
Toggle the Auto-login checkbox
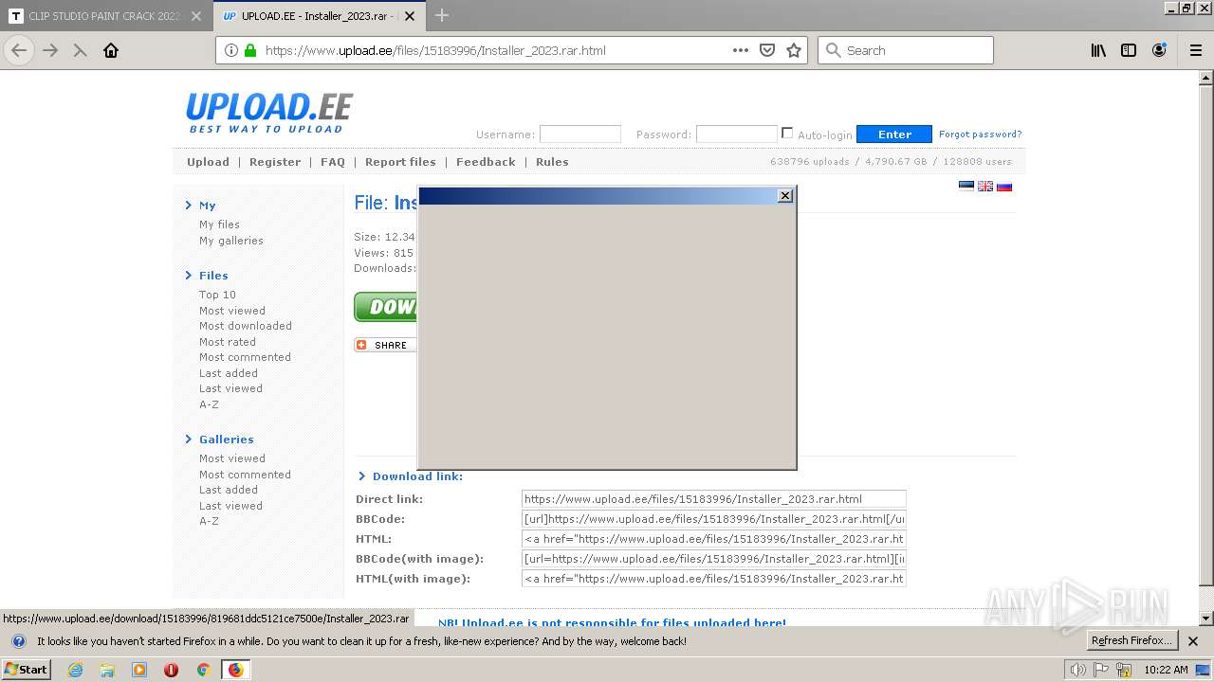(x=787, y=133)
